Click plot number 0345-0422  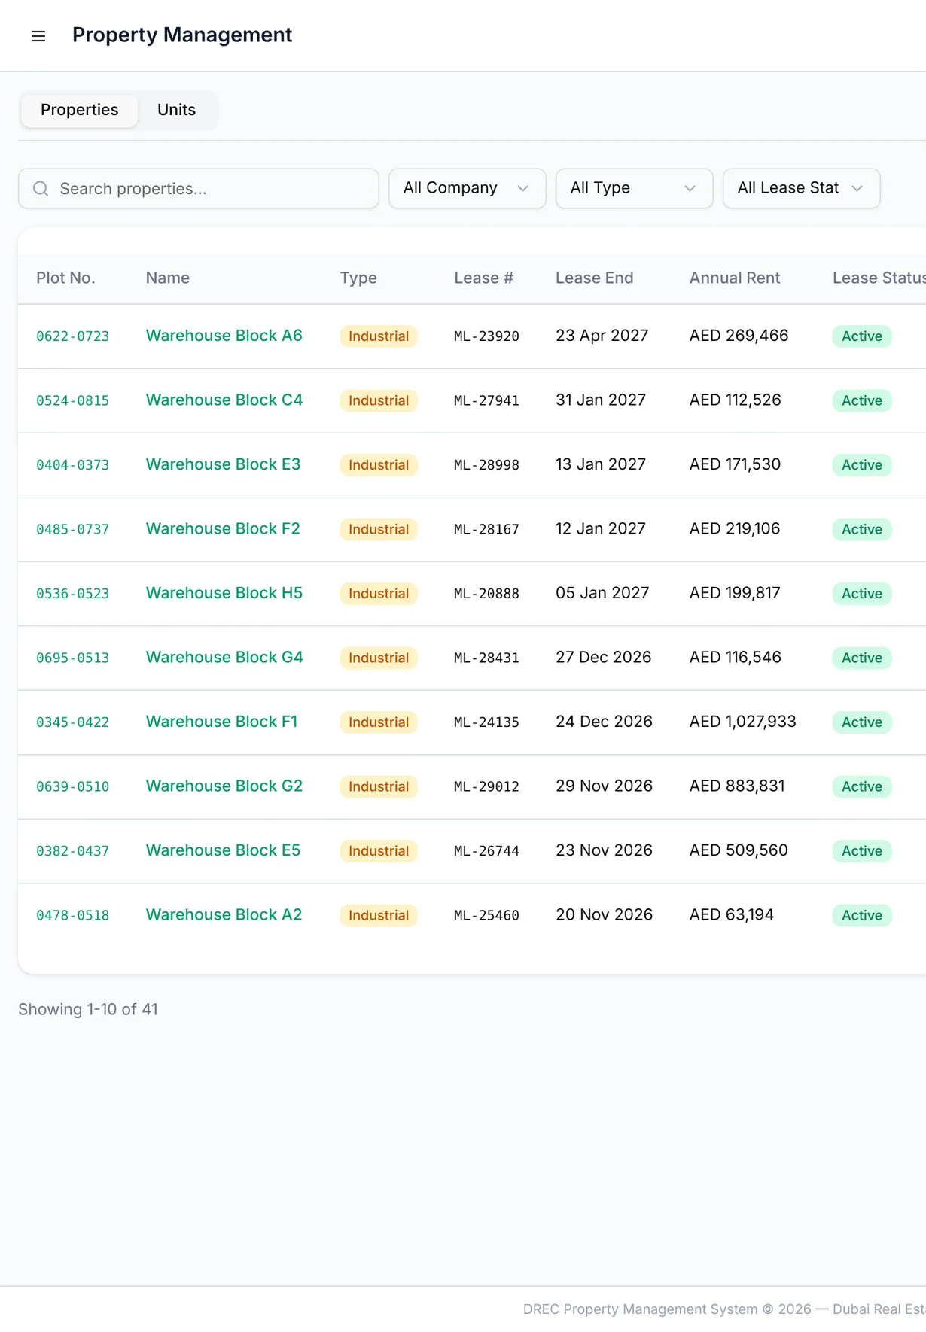[x=73, y=722]
